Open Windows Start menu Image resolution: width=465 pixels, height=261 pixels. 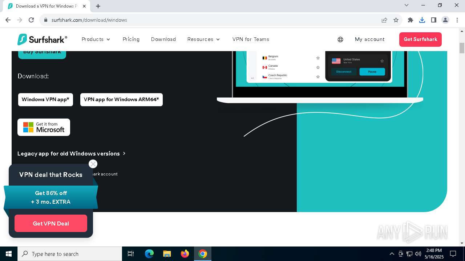click(x=9, y=254)
